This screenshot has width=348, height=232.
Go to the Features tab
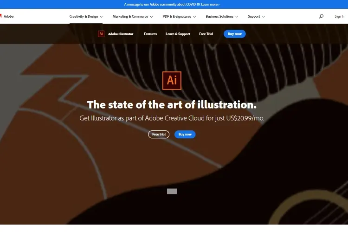[150, 34]
